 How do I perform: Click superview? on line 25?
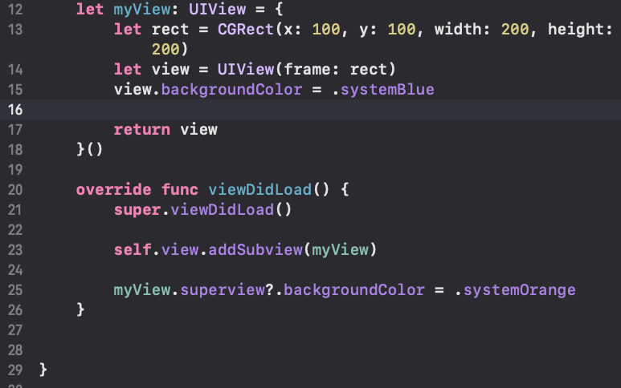(227, 290)
